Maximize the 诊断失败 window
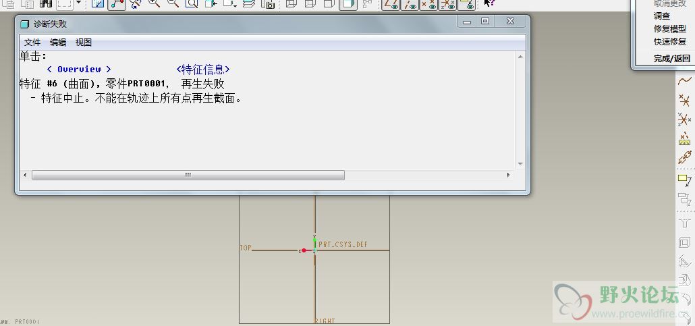Image resolution: width=695 pixels, height=326 pixels. pyautogui.click(x=485, y=21)
